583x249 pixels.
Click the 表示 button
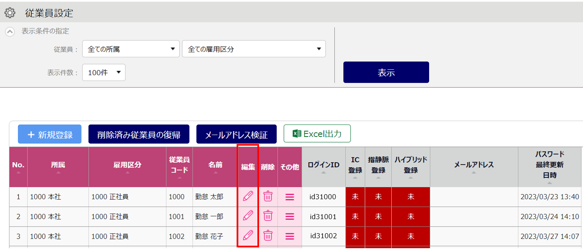click(386, 72)
